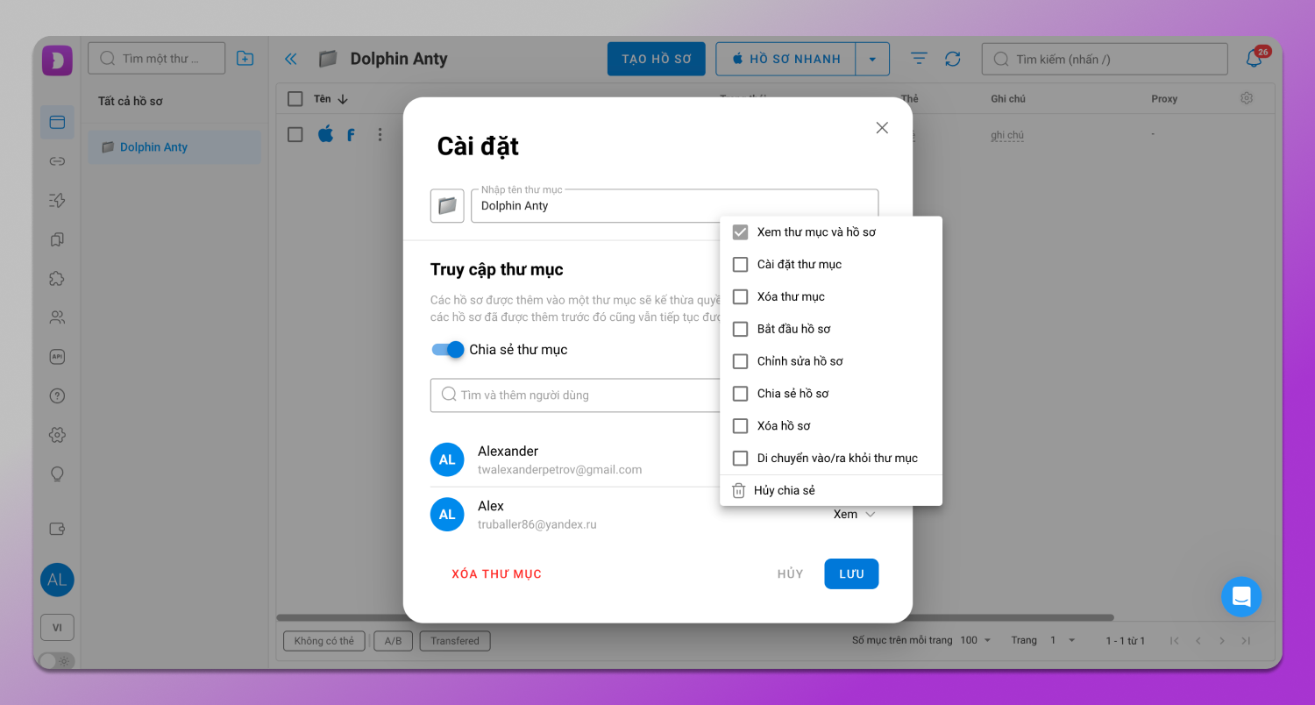Open the Team members icon in sidebar
Viewport: 1315px width, 705px height.
point(57,317)
